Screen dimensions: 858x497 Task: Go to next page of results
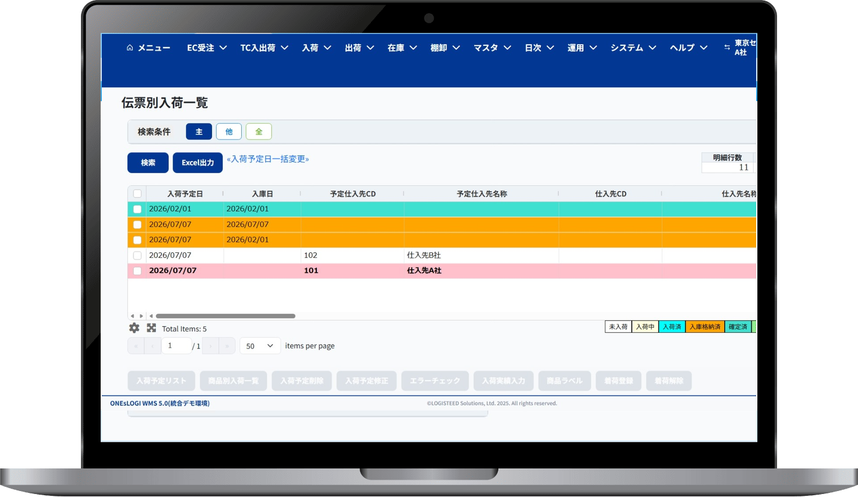click(x=210, y=346)
